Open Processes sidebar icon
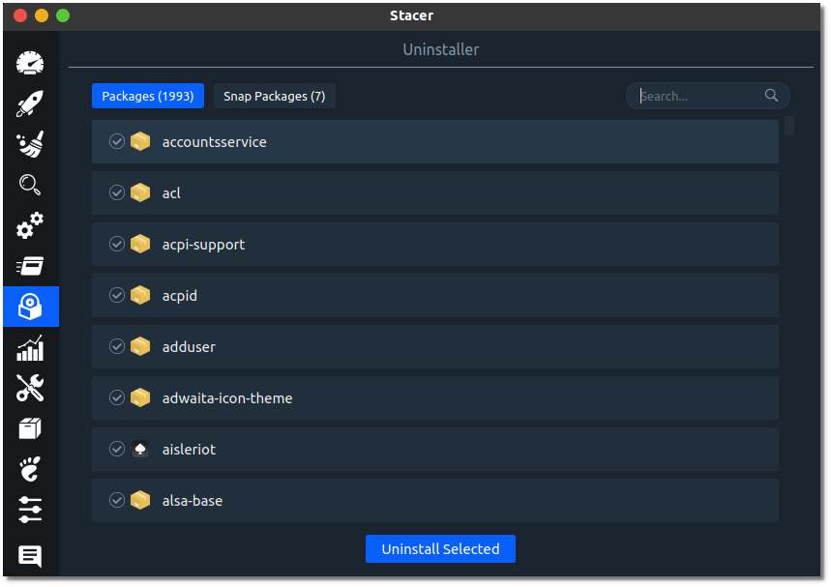The width and height of the screenshot is (831, 587). [x=30, y=266]
